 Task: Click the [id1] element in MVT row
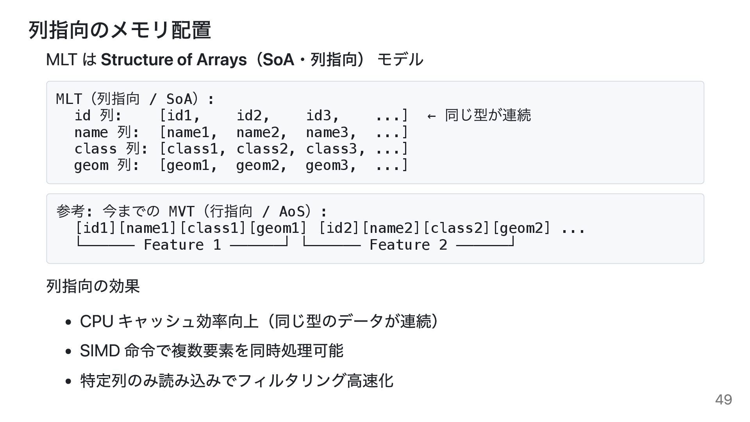(95, 228)
